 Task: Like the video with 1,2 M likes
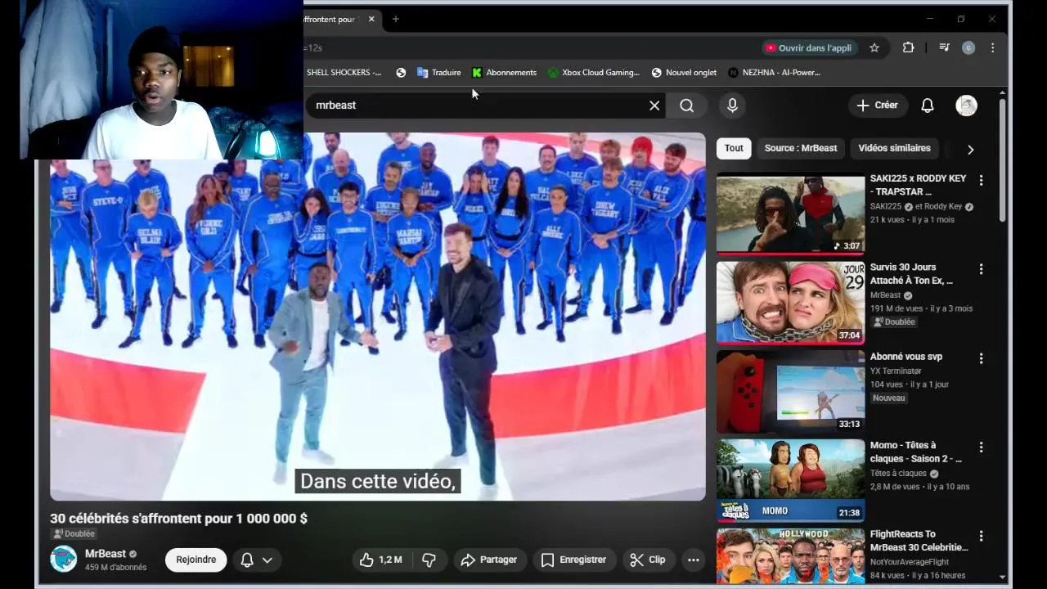[x=381, y=560]
